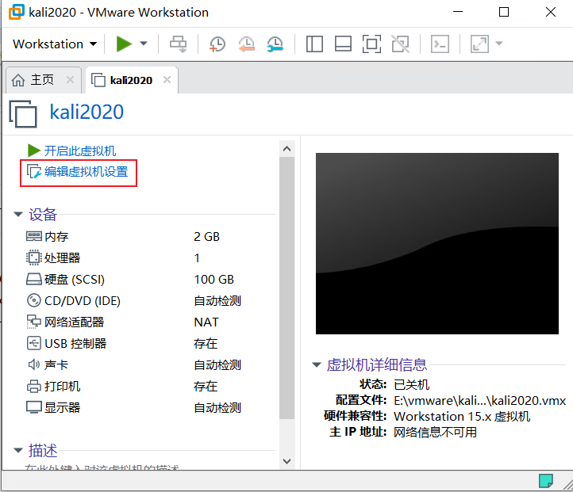
Task: Enter full screen mode icon
Action: coord(371,44)
